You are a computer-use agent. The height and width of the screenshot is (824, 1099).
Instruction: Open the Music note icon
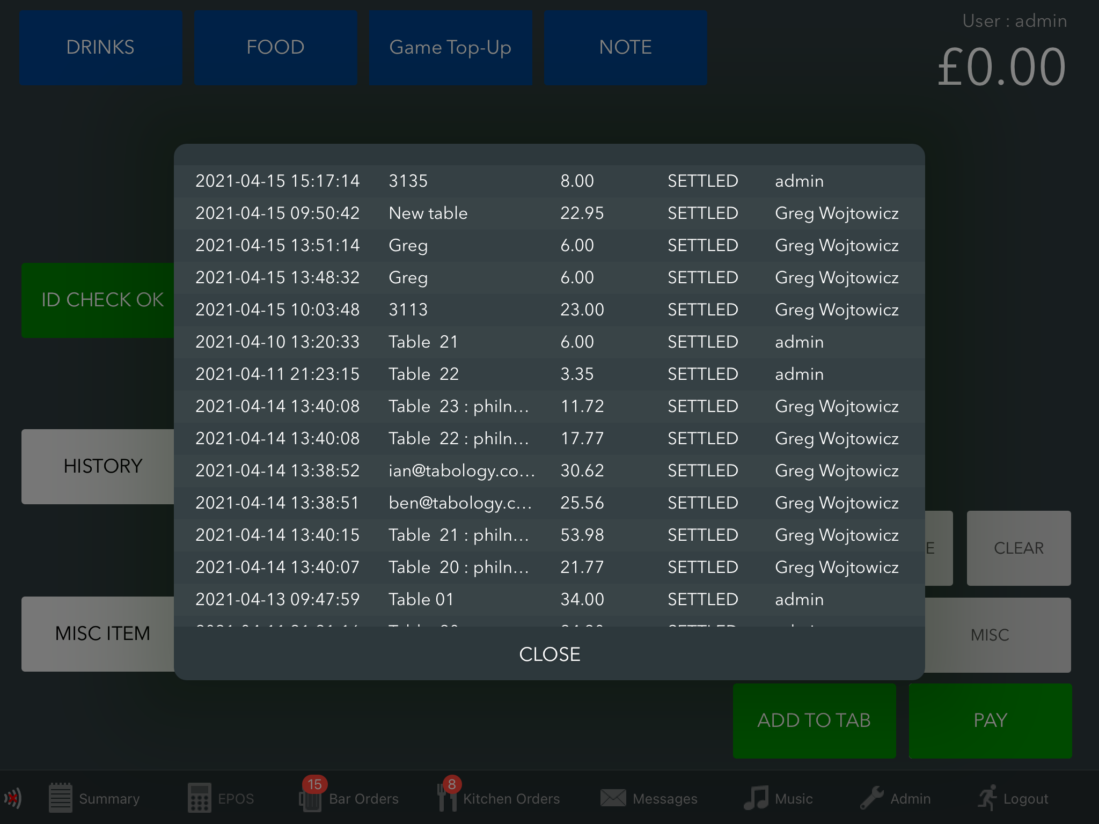click(x=756, y=798)
